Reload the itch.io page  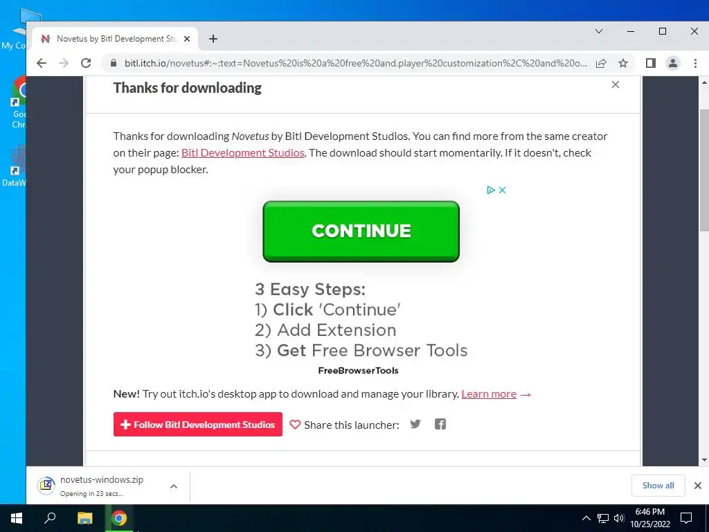coord(86,63)
